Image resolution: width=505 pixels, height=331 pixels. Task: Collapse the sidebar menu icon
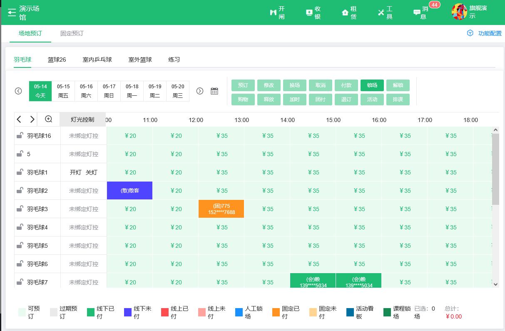click(12, 12)
